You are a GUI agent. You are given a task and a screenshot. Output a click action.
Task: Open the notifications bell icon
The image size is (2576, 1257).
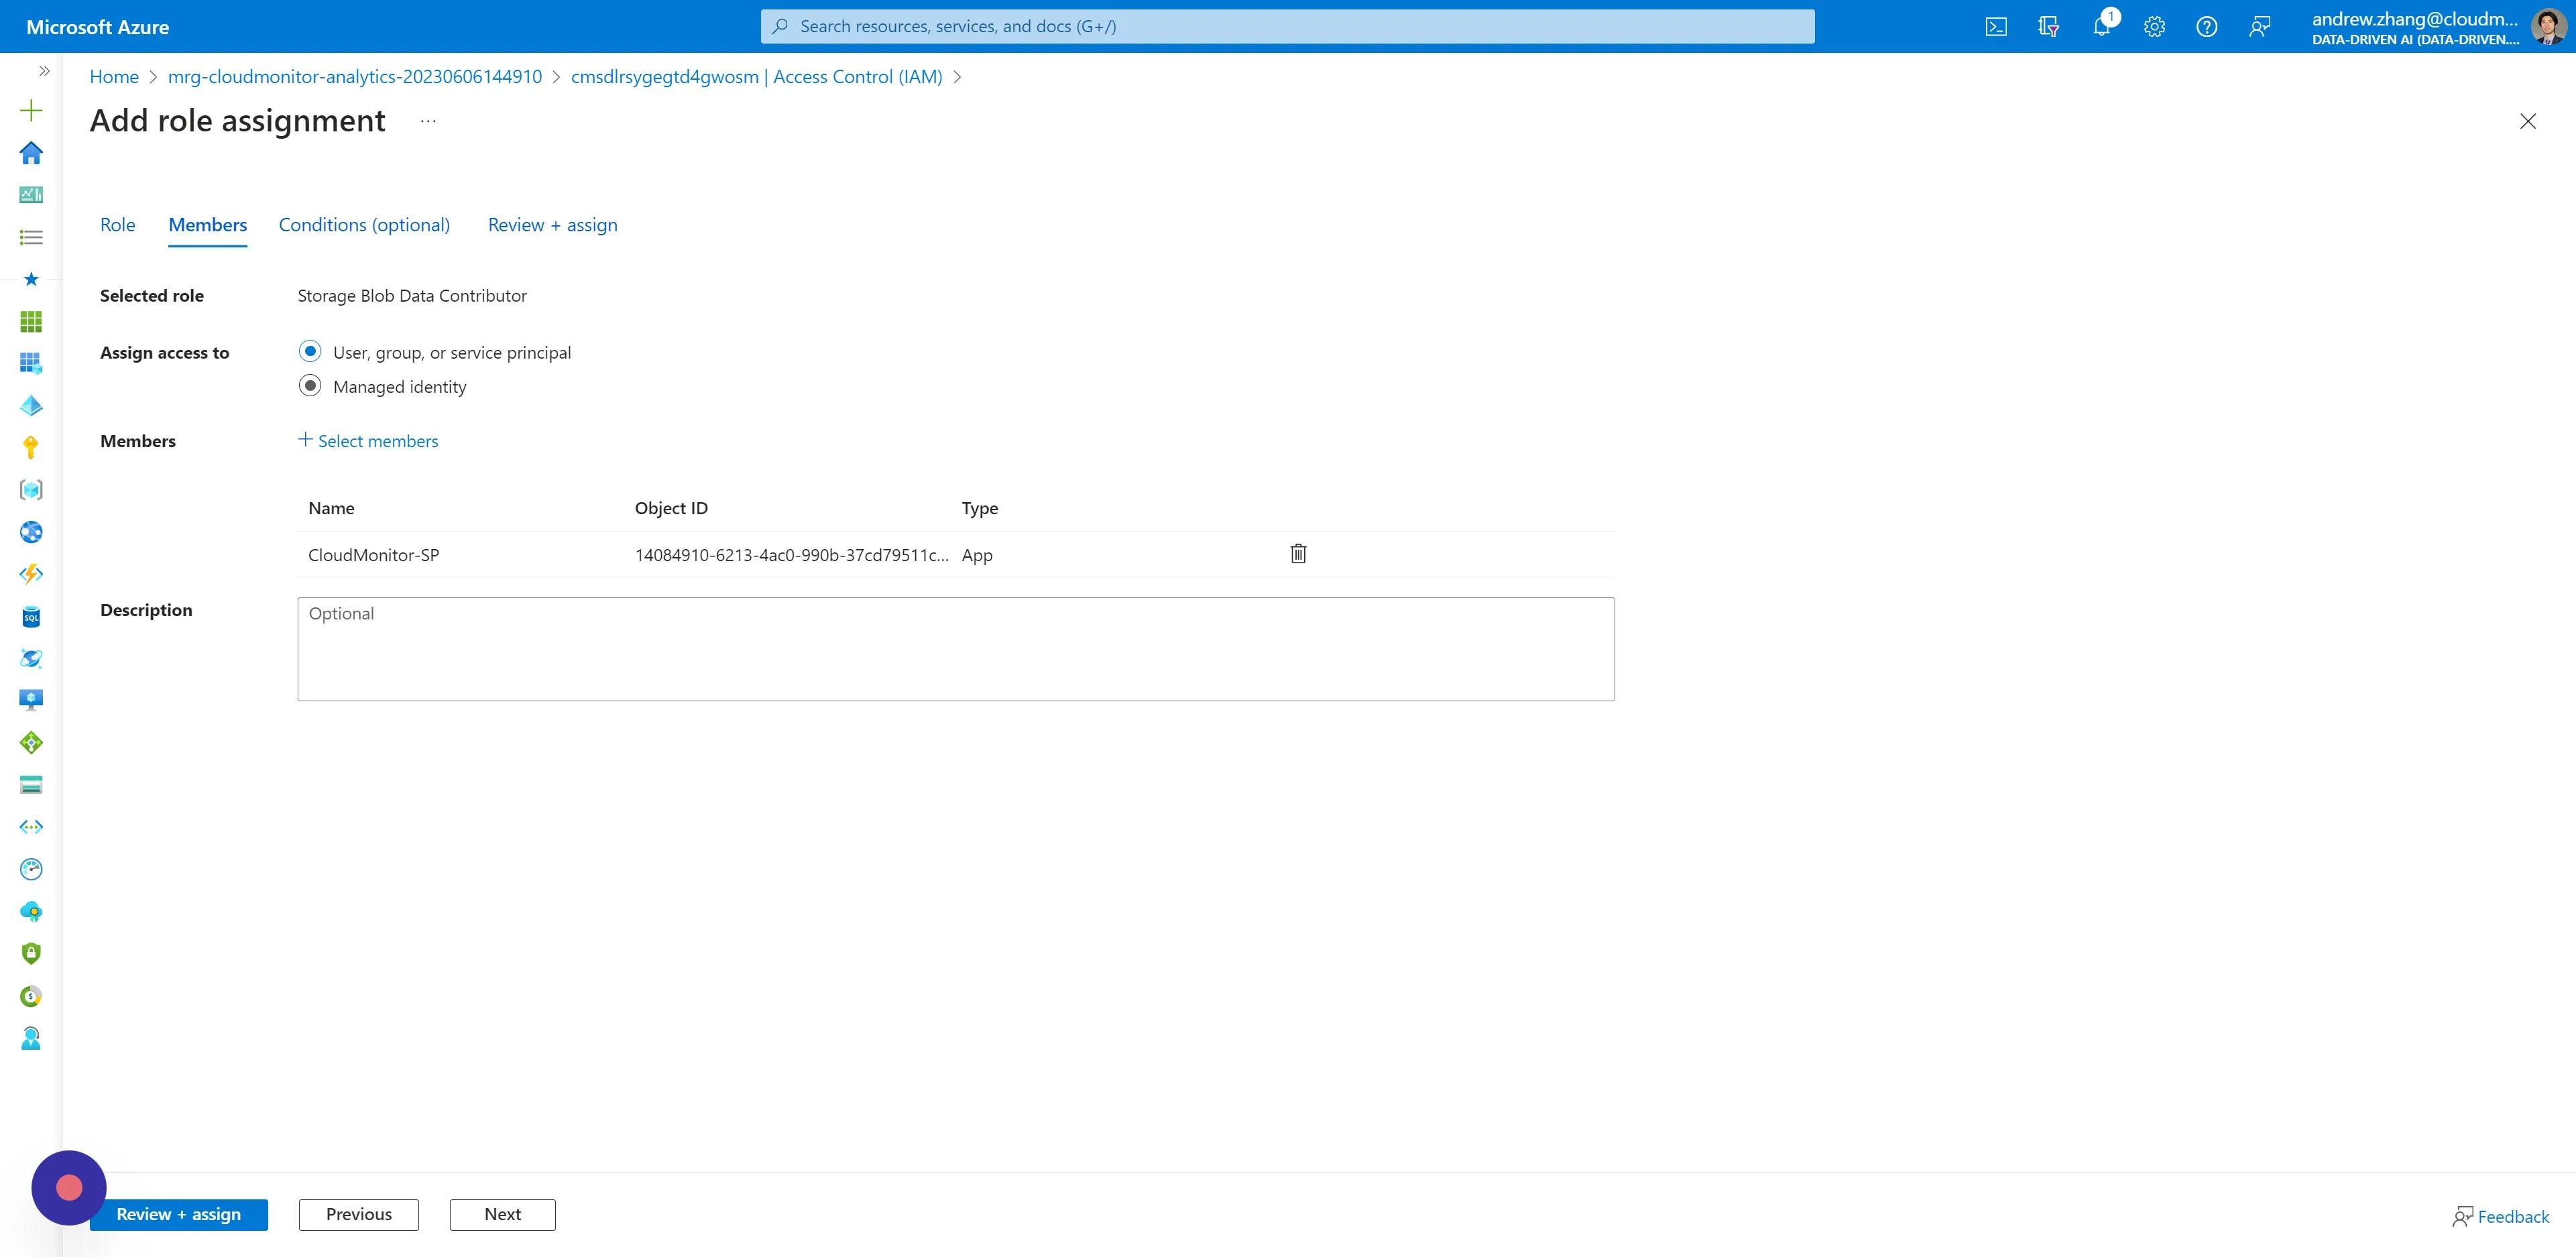click(x=2101, y=27)
